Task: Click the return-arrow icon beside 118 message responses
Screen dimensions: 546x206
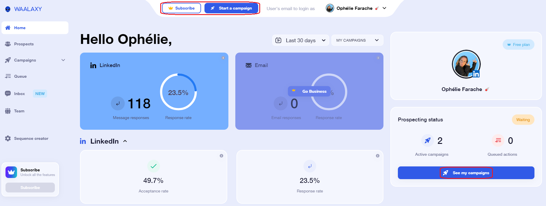Action: pos(118,103)
